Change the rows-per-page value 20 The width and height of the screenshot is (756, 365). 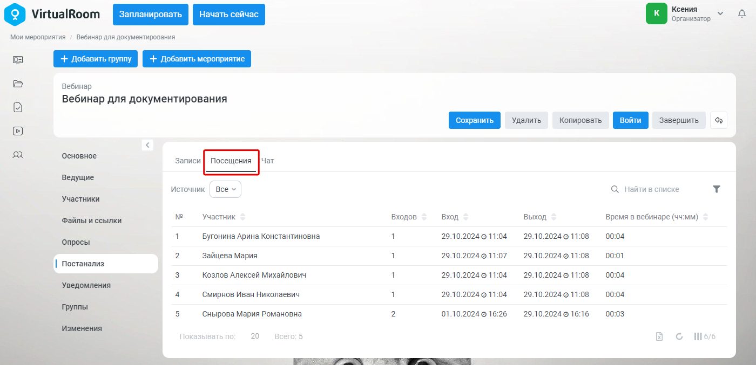[255, 336]
